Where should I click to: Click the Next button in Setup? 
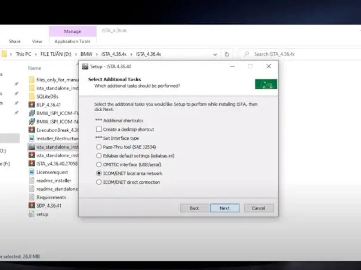tap(224, 208)
